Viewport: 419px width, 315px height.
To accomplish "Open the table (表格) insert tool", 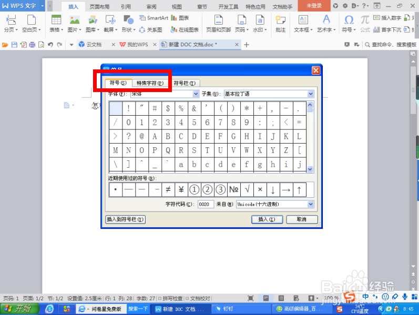I will coord(56,24).
